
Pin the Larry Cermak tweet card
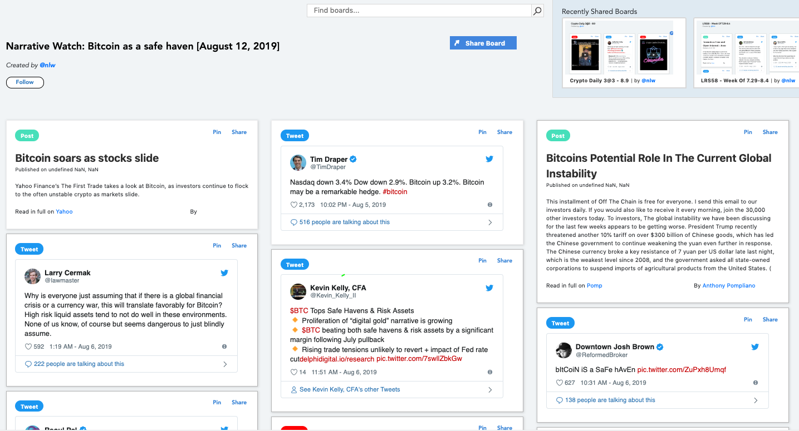(217, 246)
